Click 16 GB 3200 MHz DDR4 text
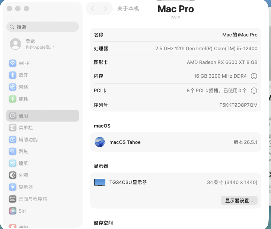Viewport: 271px width, 229px height. click(220, 76)
